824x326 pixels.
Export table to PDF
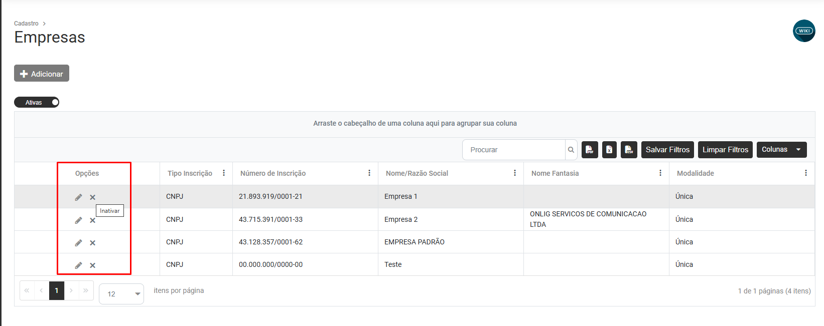[x=590, y=150]
